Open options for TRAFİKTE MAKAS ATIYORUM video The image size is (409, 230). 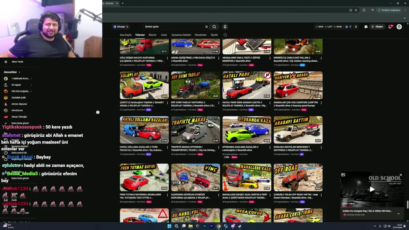pyautogui.click(x=219, y=148)
